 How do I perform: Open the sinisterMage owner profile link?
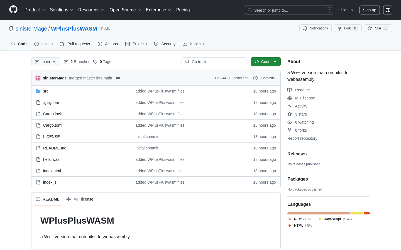point(31,29)
